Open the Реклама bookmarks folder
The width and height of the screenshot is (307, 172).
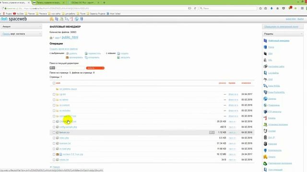click(x=41, y=14)
